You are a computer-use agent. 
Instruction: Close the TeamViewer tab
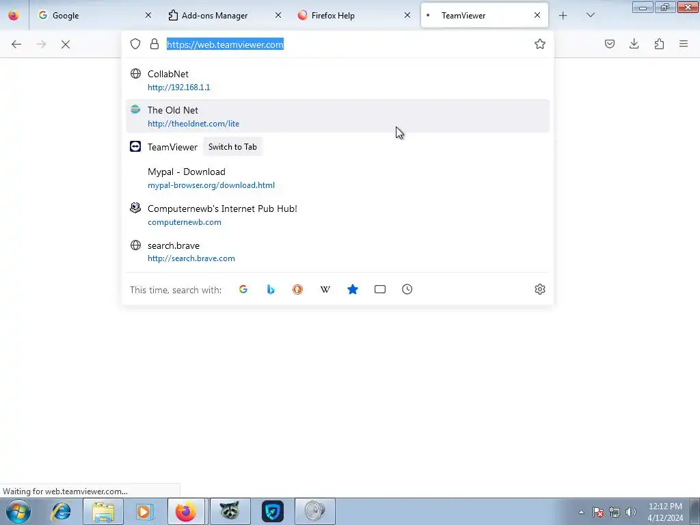click(537, 15)
